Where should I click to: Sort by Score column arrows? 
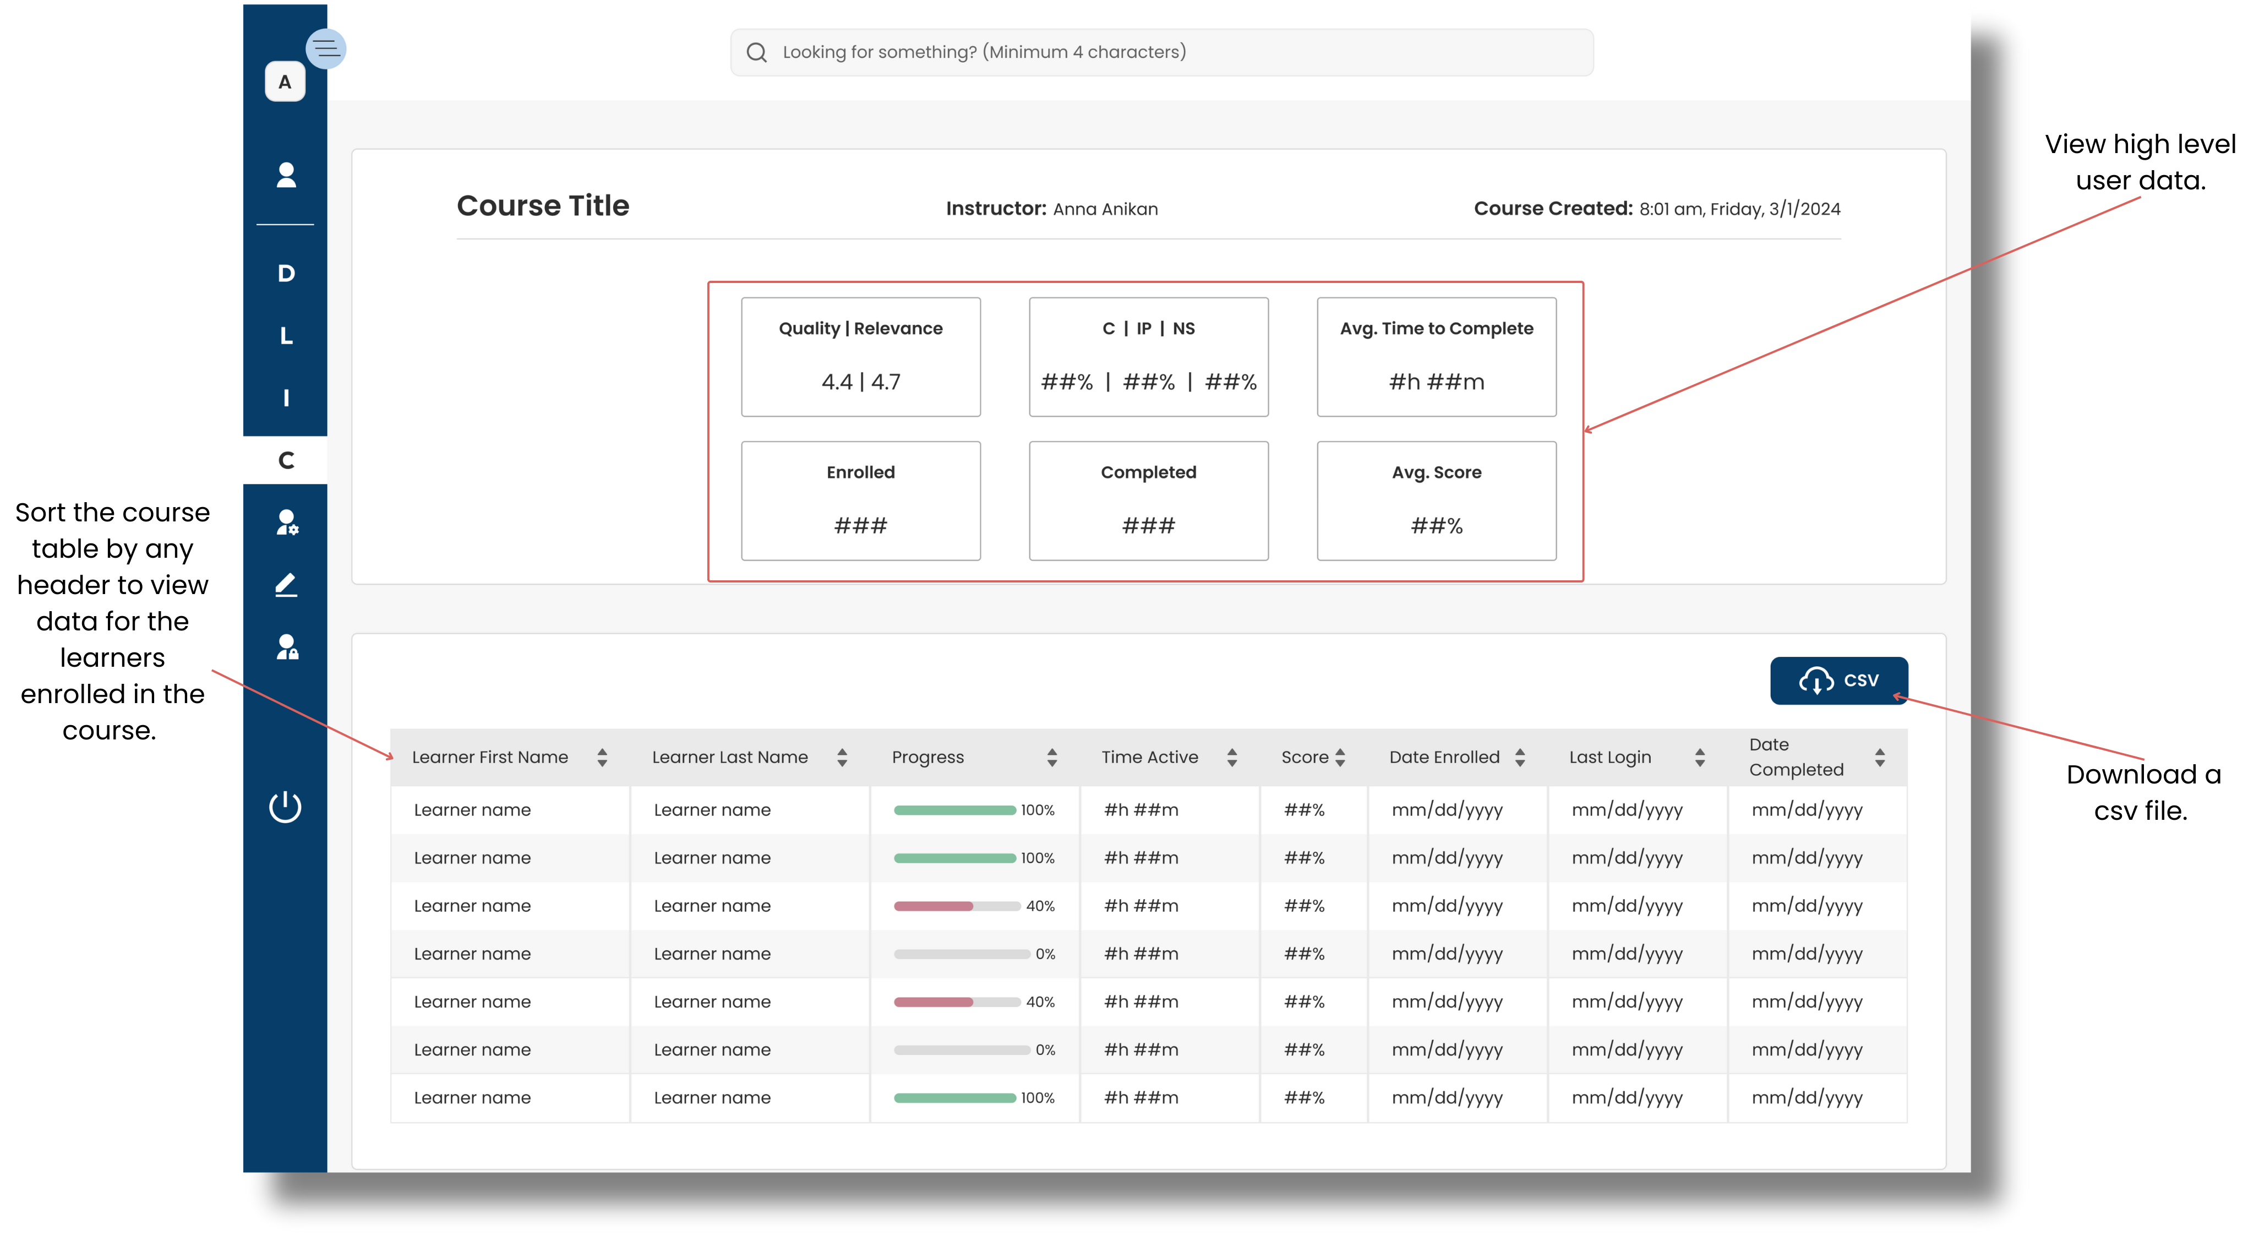pos(1339,757)
